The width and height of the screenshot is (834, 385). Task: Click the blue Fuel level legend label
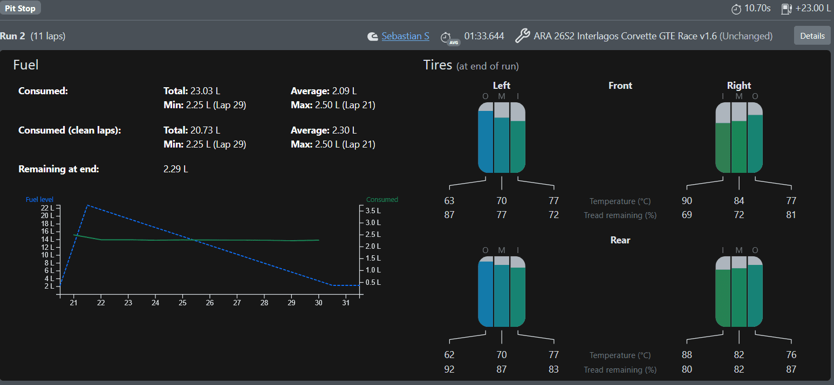pyautogui.click(x=40, y=200)
